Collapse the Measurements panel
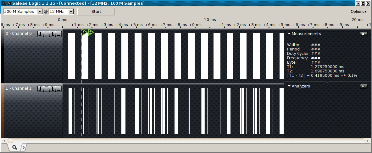Screen dimensions: 372x153 tap(289, 34)
